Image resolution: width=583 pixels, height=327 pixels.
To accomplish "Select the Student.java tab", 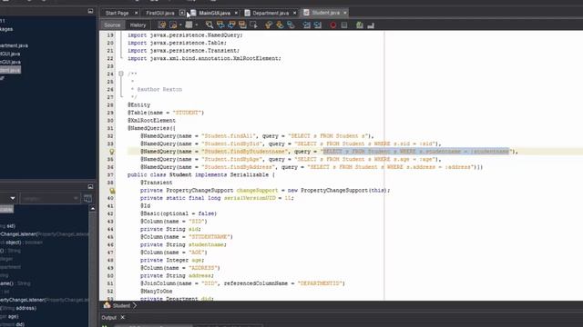I will click(326, 13).
